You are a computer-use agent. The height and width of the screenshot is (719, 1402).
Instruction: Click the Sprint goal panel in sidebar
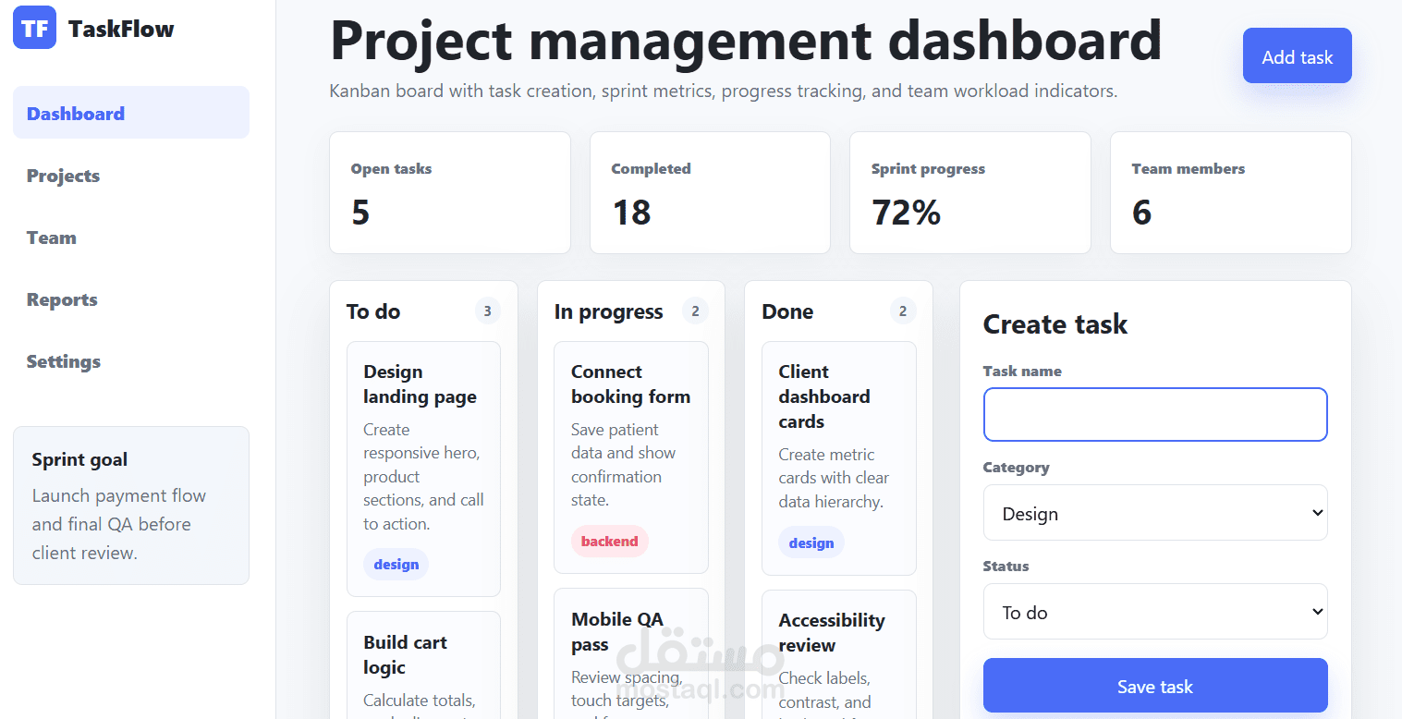tap(131, 506)
